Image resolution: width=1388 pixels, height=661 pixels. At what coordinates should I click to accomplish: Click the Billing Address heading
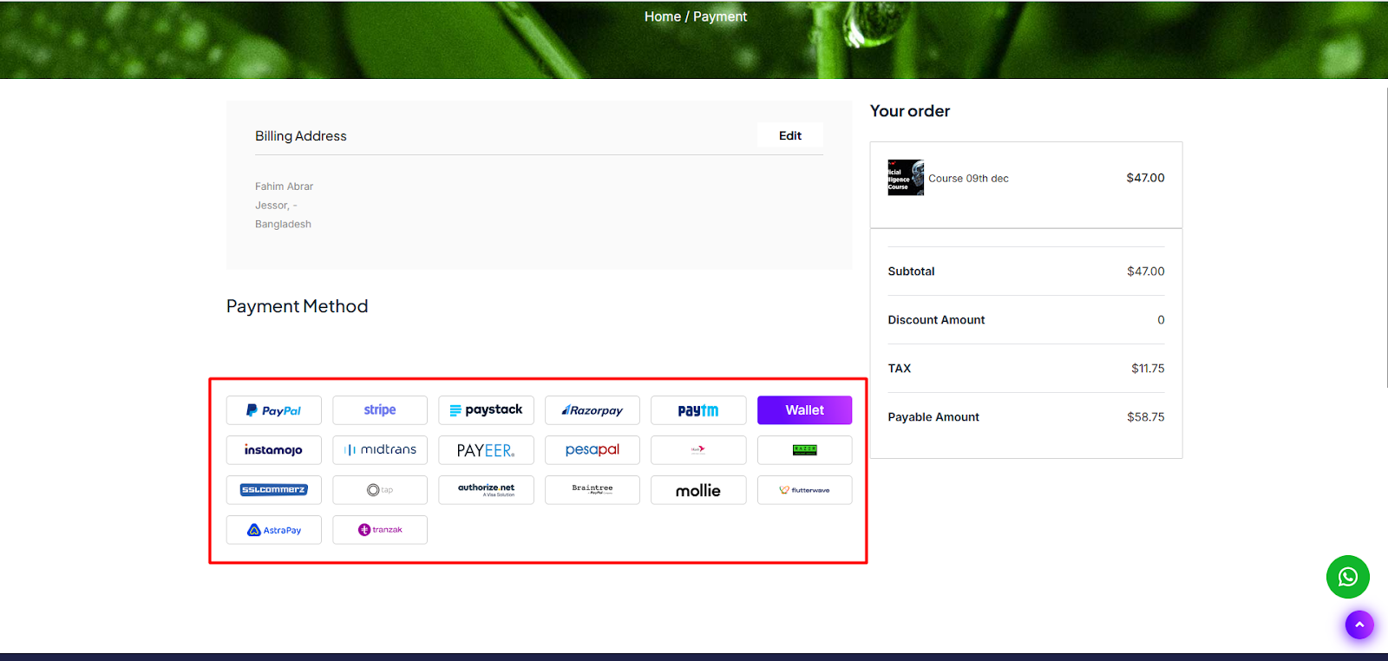pos(300,136)
